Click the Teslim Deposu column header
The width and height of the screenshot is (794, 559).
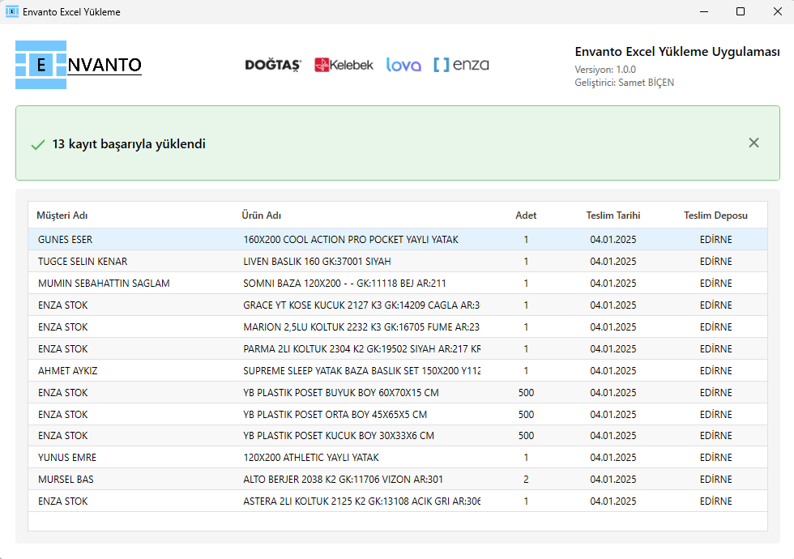pyautogui.click(x=715, y=215)
